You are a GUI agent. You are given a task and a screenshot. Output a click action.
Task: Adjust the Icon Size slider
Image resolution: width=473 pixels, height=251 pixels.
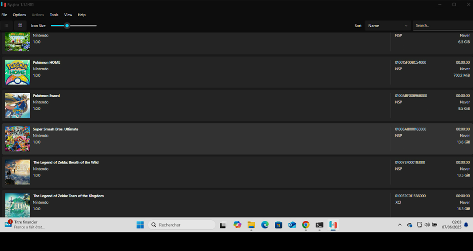(74, 26)
